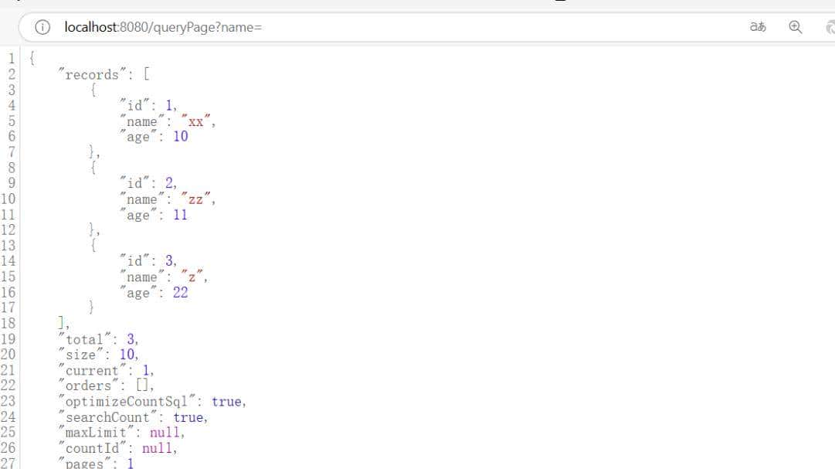The height and width of the screenshot is (469, 835).
Task: Click the "countId": null line
Action: [117, 448]
